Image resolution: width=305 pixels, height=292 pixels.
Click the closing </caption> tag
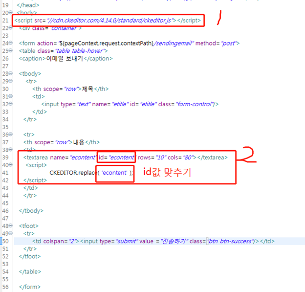(x=98, y=58)
